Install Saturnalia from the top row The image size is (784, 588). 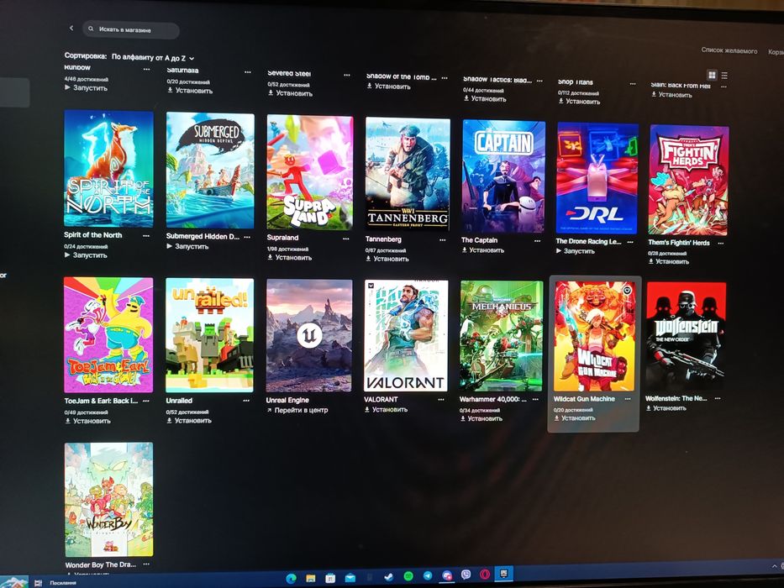pos(190,91)
